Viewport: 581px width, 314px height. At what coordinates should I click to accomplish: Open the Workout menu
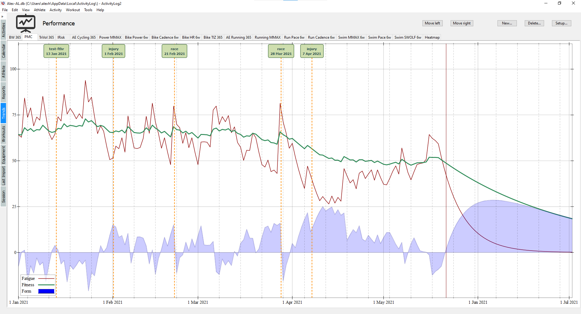point(73,10)
